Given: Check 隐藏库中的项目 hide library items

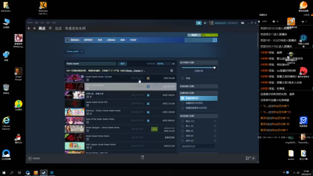Looking at the screenshot, I should click(182, 103).
